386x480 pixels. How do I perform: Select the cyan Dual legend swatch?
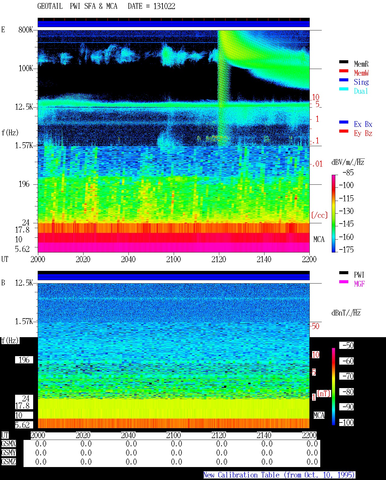click(x=344, y=89)
